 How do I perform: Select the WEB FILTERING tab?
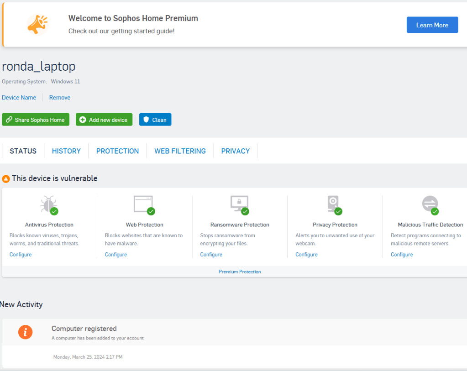(x=180, y=151)
